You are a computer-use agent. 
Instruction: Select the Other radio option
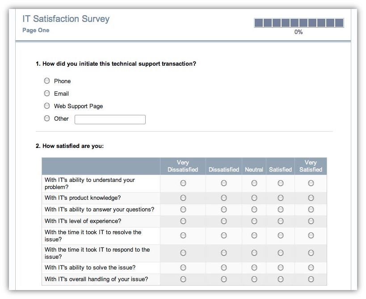pos(47,118)
